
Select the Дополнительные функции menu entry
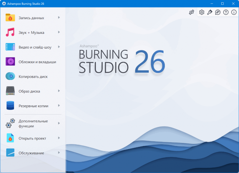pos(33,123)
